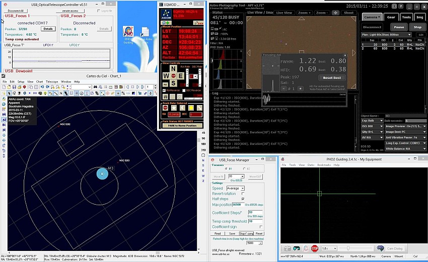This screenshot has width=428, height=262.
Task: Toggle Coefficient sign checkbox
Action: point(261,227)
